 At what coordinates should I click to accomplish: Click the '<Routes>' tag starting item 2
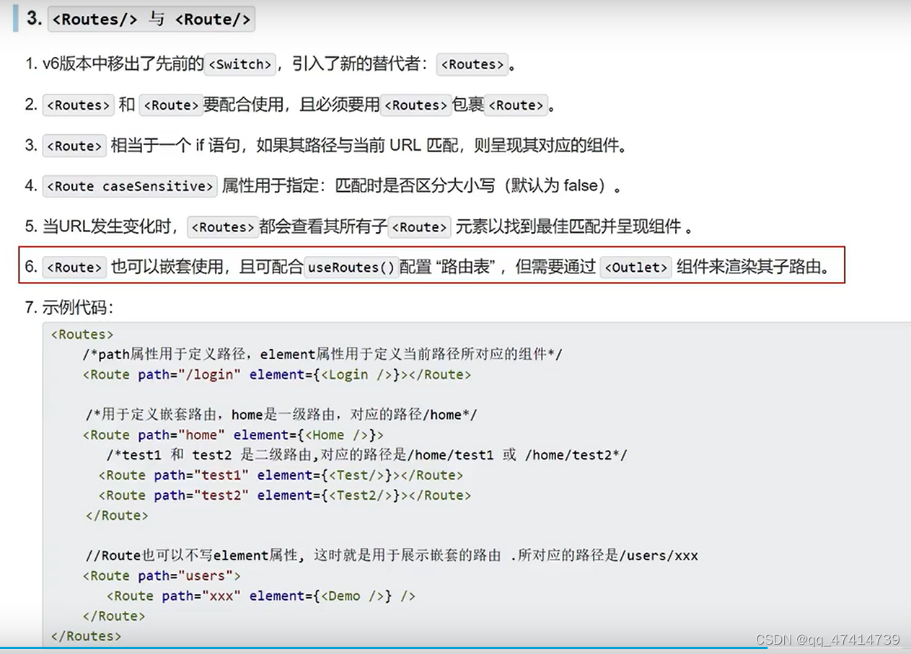click(78, 105)
